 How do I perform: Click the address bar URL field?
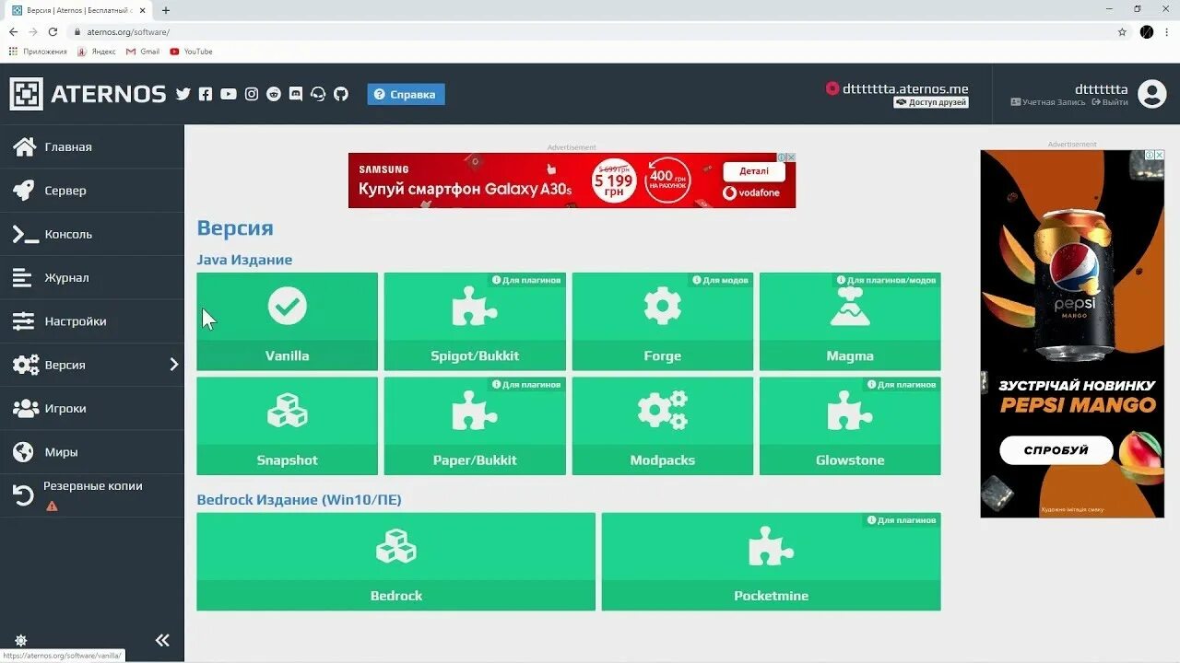(590, 31)
